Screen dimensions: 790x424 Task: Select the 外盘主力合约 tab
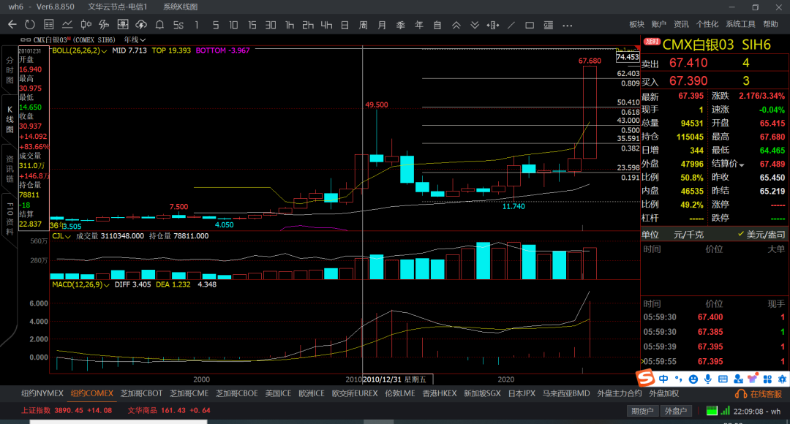620,393
